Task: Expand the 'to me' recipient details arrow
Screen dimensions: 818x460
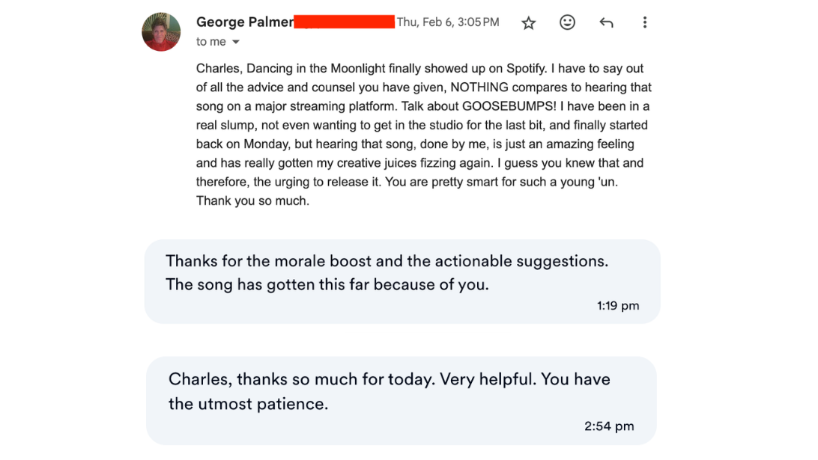Action: (x=236, y=42)
